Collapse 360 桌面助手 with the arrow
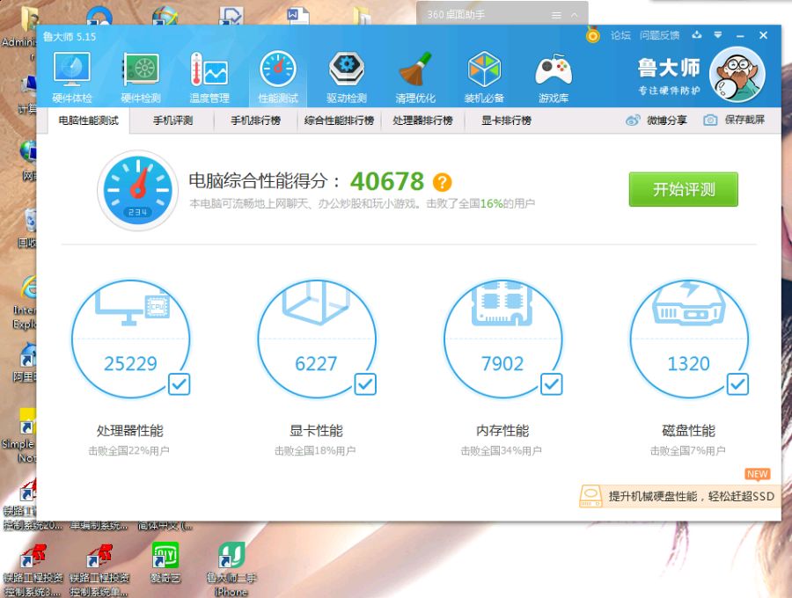The height and width of the screenshot is (598, 792). [575, 15]
